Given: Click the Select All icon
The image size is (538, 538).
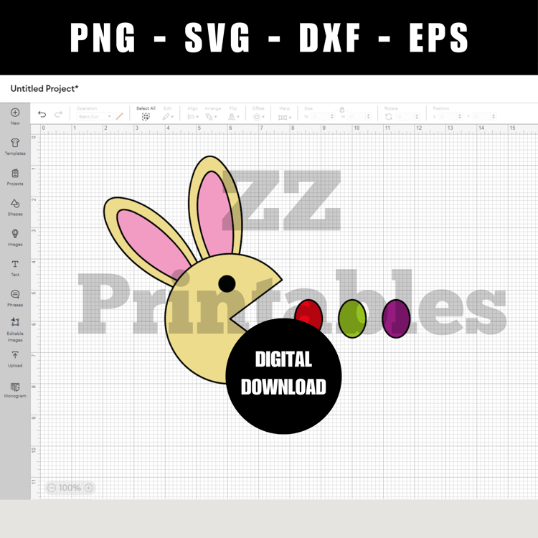Looking at the screenshot, I should 146,117.
